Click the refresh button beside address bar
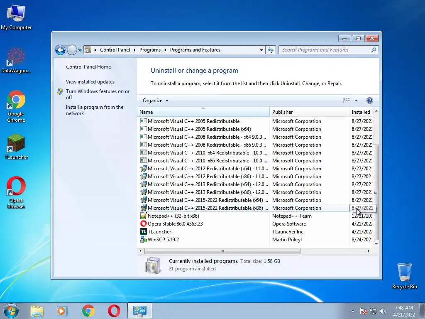Screen dimensions: 425x319 point(271,50)
